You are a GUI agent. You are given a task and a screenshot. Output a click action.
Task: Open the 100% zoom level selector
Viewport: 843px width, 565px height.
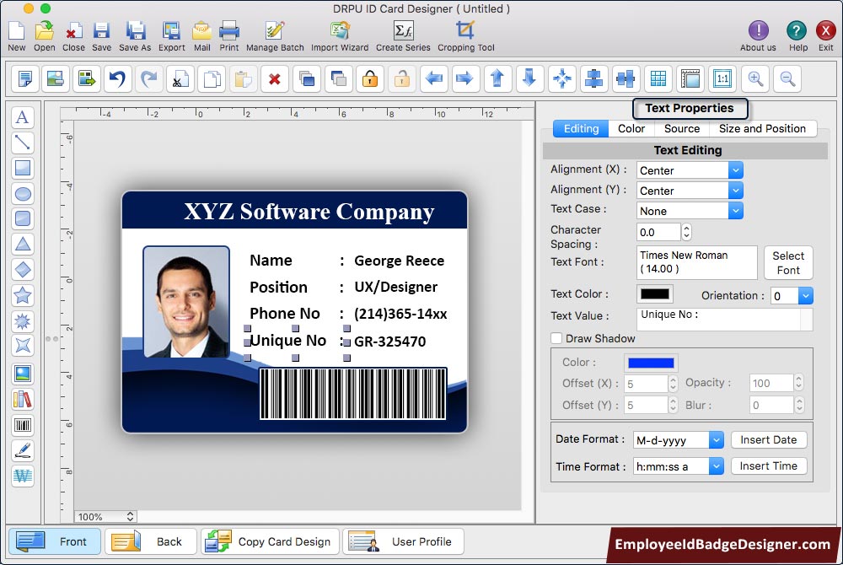tap(105, 517)
